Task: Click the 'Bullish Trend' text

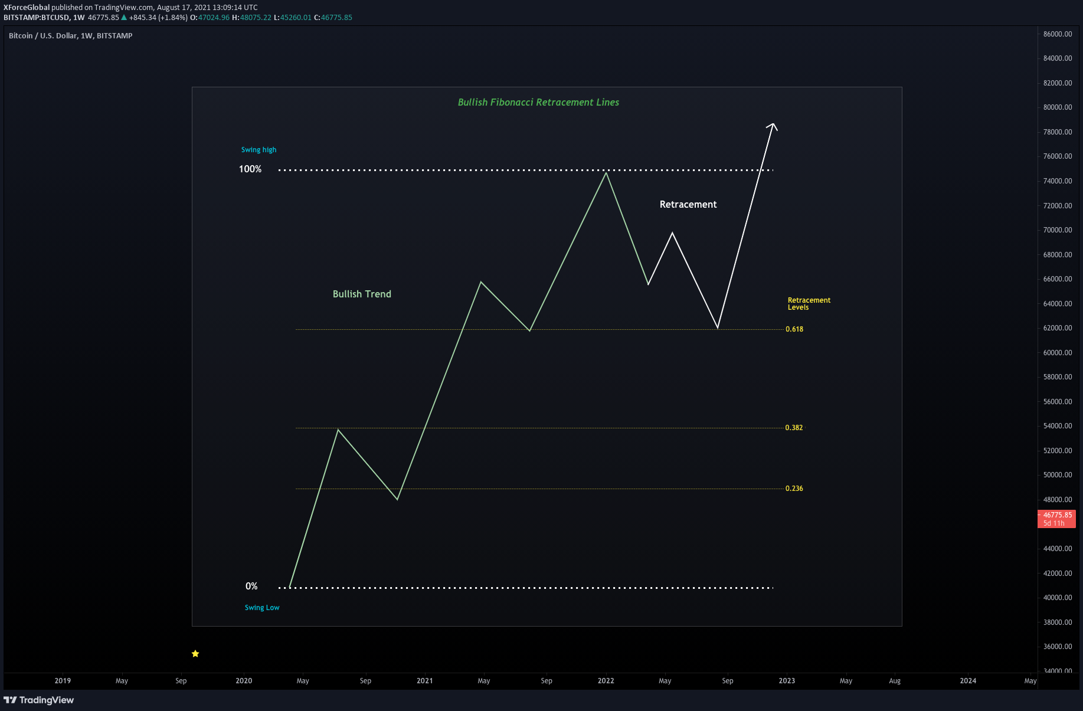Action: [362, 294]
